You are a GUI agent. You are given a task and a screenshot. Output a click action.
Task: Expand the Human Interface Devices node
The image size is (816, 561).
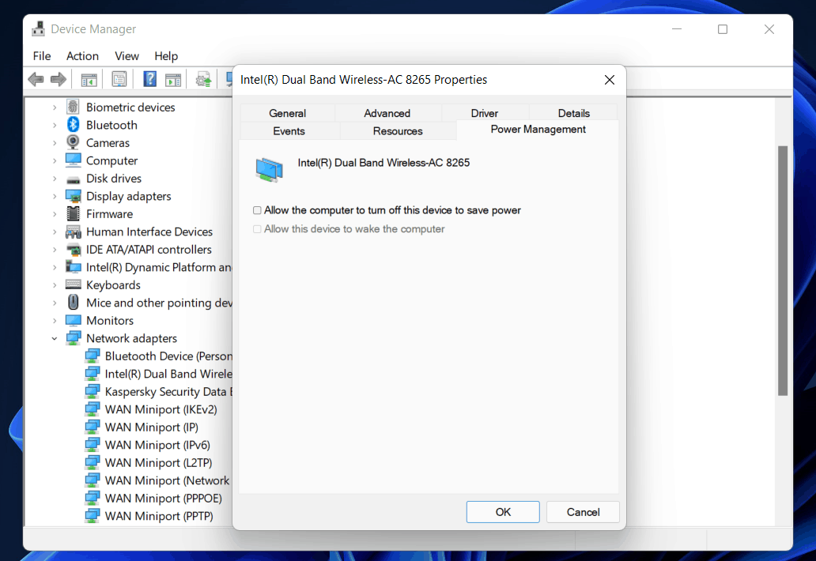(x=55, y=232)
